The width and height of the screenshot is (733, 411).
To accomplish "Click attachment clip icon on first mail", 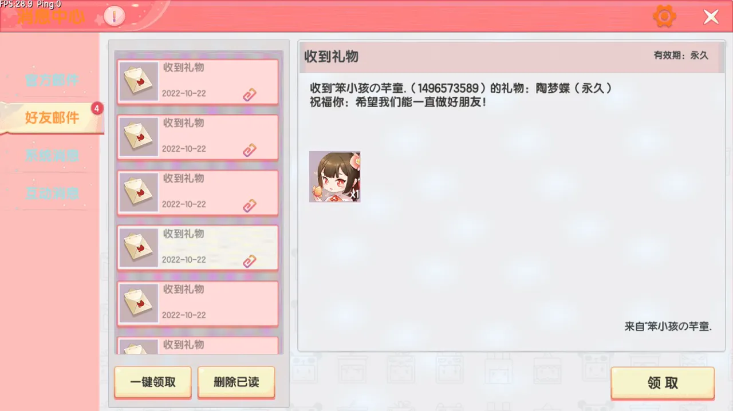I will pos(249,95).
